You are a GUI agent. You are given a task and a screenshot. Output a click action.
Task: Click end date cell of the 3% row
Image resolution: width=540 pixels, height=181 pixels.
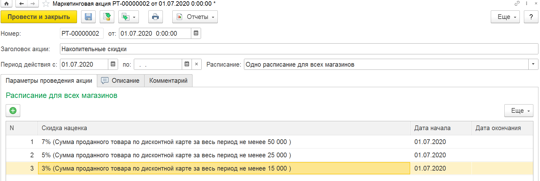point(502,168)
